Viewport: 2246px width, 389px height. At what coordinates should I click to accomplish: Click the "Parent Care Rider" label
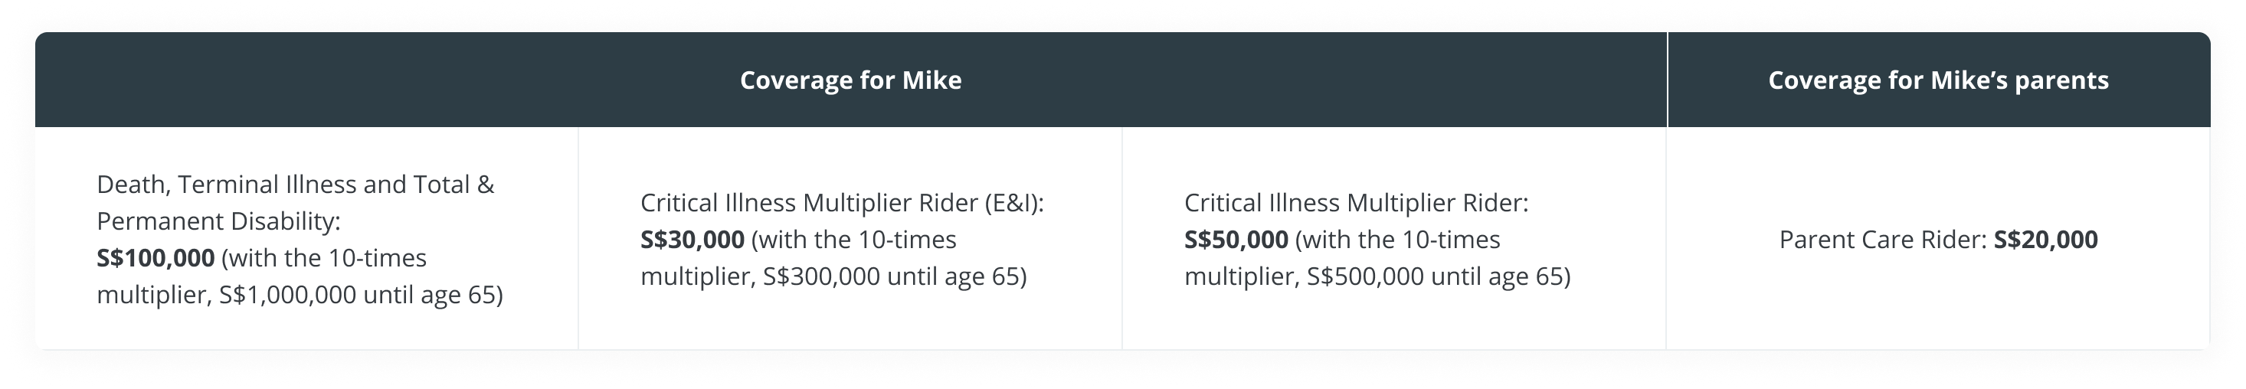pos(1882,240)
